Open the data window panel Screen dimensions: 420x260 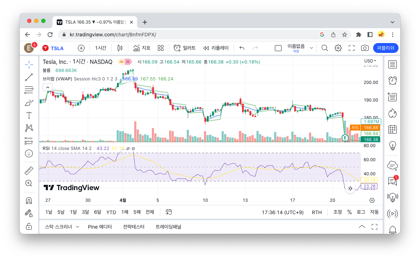tap(393, 97)
